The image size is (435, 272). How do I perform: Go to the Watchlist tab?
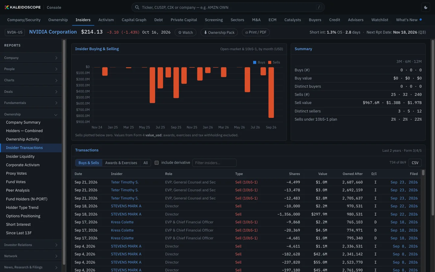pos(380,20)
